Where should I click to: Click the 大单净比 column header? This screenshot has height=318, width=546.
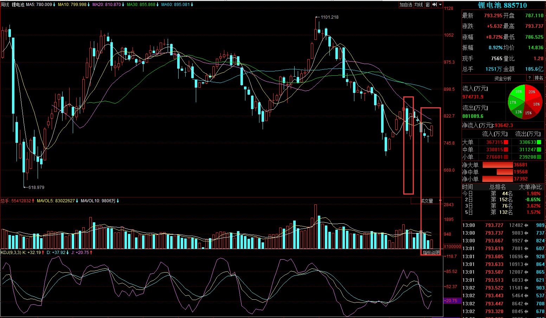point(531,187)
